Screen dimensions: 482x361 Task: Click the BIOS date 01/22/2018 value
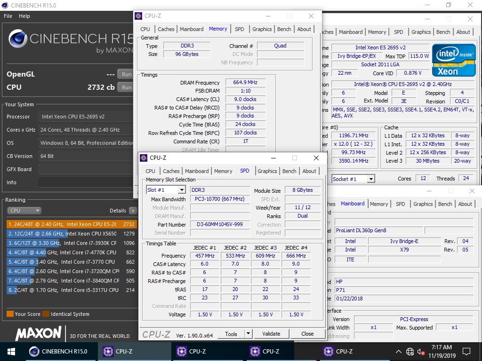coord(404,298)
